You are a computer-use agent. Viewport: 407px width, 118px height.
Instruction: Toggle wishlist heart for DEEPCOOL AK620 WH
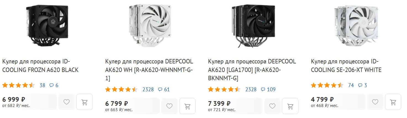(169, 106)
